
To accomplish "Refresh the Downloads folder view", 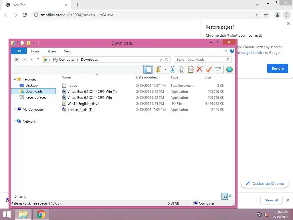I will click(167, 60).
